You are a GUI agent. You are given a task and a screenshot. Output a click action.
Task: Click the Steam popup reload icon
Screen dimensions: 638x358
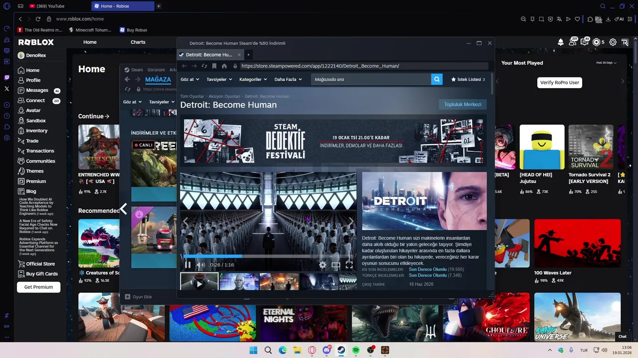[204, 66]
